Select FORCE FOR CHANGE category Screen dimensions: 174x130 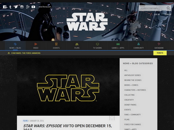point(133,125)
